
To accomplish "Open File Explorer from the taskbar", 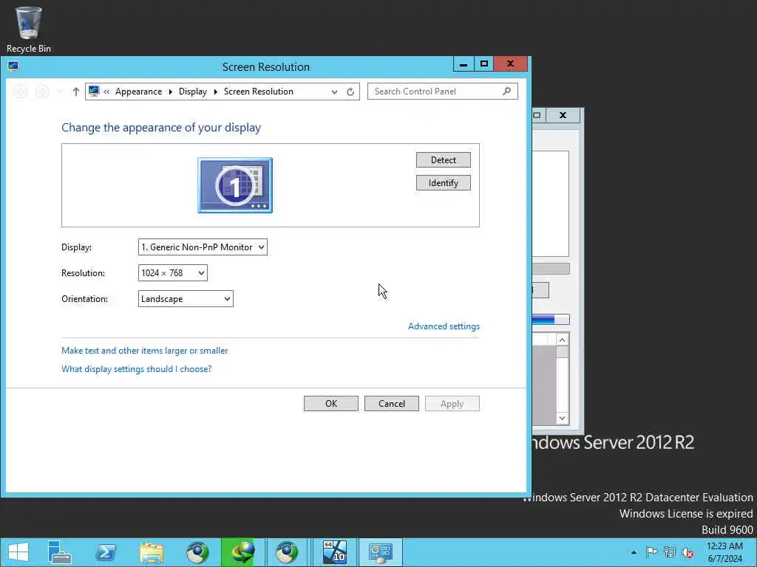I will tap(152, 552).
